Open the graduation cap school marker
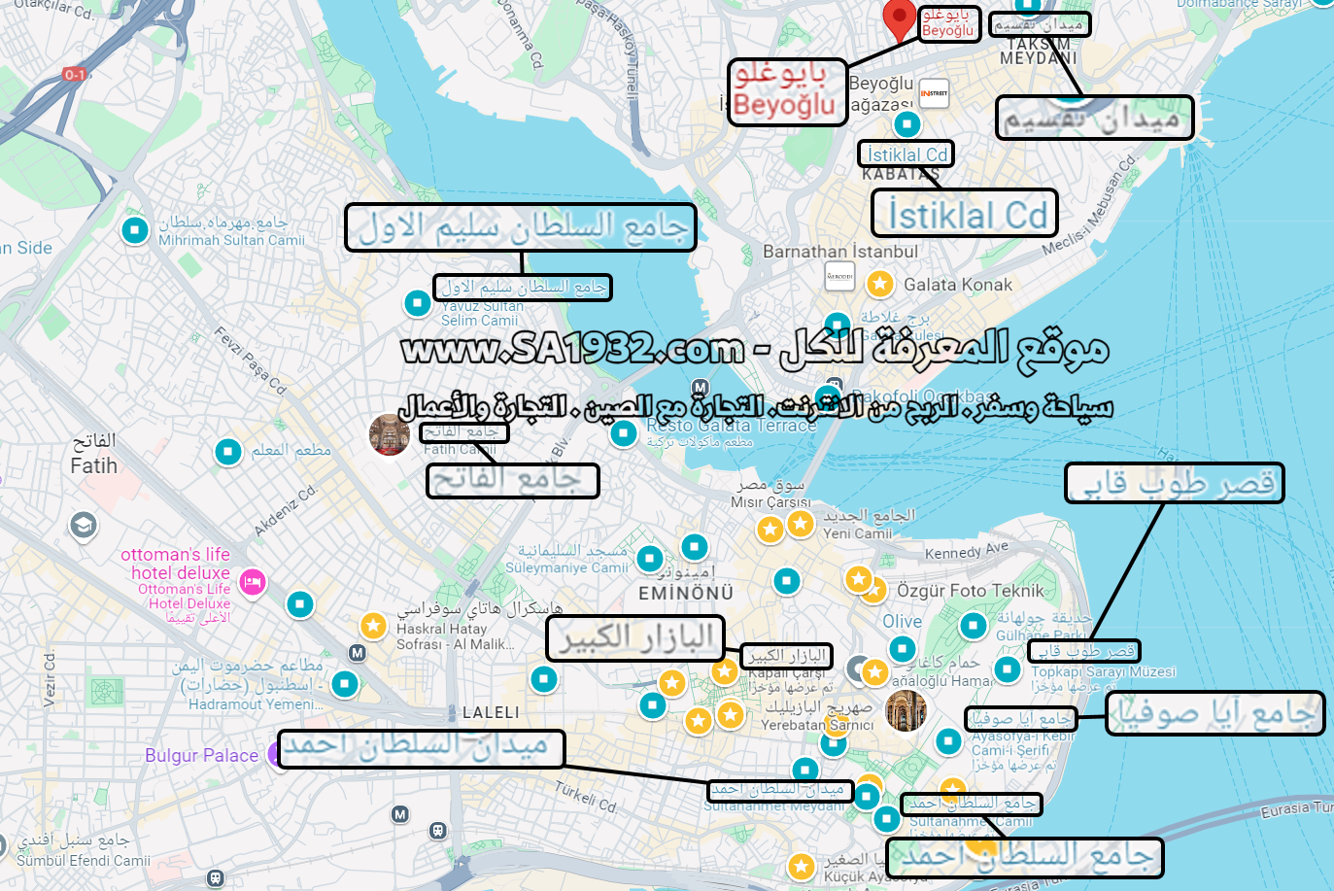 84,526
